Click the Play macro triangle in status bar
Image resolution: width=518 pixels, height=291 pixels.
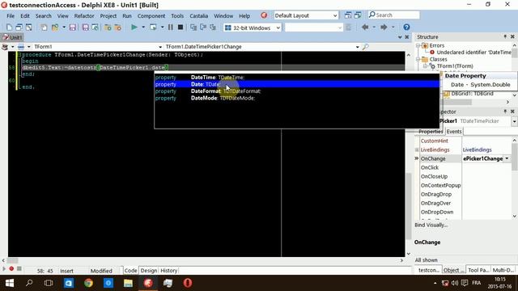pyautogui.click(x=4, y=269)
